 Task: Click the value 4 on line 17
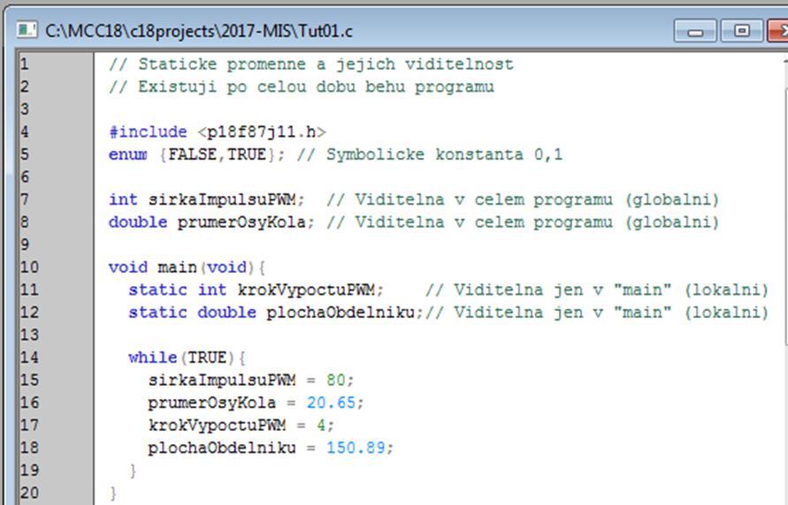pyautogui.click(x=321, y=426)
